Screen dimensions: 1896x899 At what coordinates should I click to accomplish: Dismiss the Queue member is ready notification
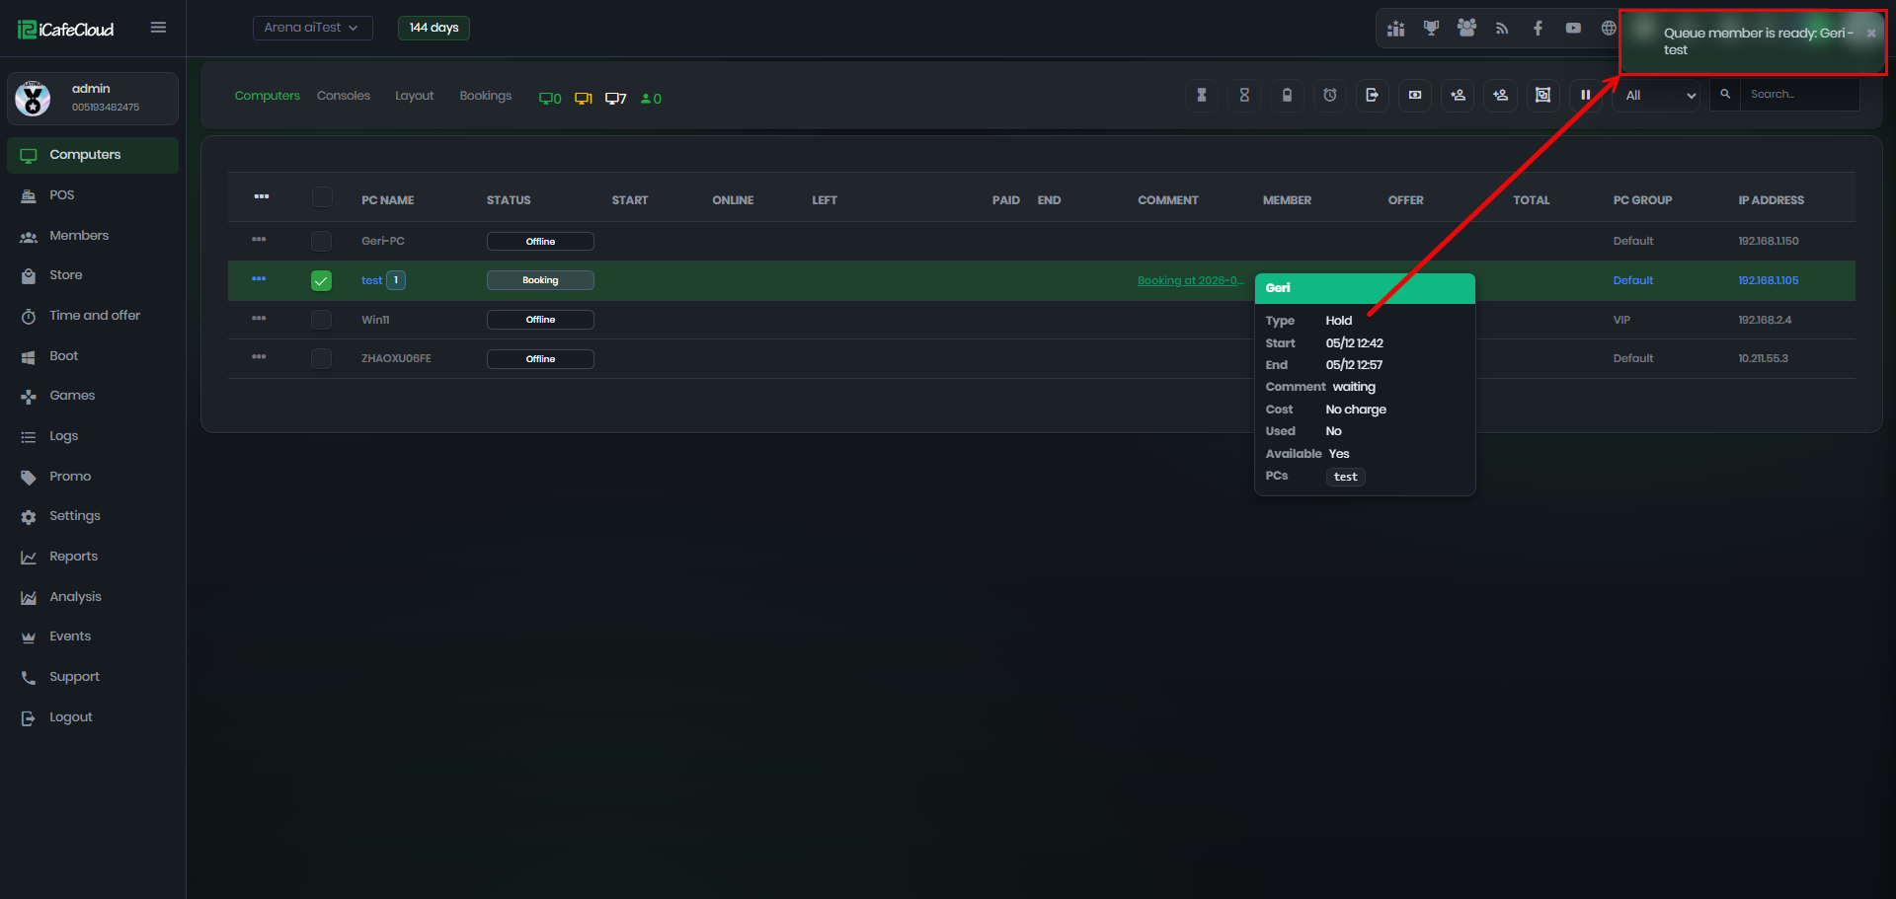(1871, 34)
